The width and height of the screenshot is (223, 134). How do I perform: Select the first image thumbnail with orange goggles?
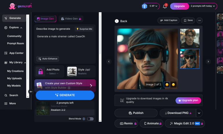[190, 38]
